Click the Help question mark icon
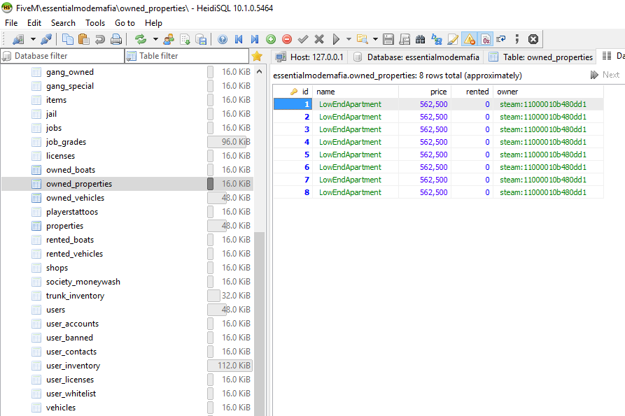Screen dimensions: 625x416 [223, 39]
